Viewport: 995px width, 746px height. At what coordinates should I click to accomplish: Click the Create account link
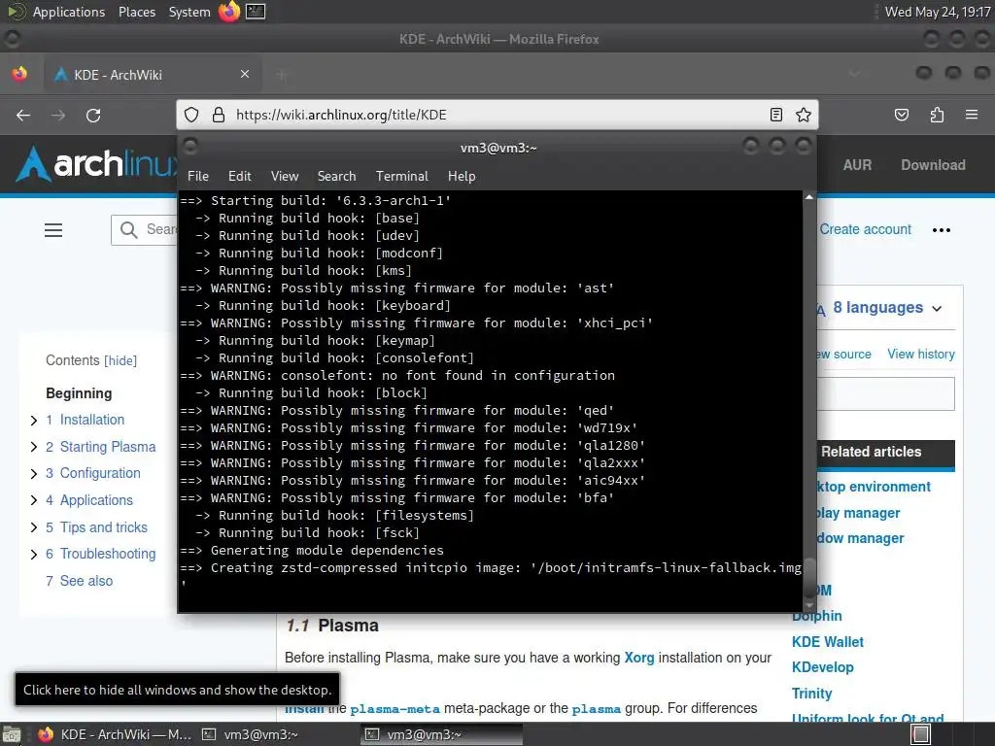click(865, 229)
